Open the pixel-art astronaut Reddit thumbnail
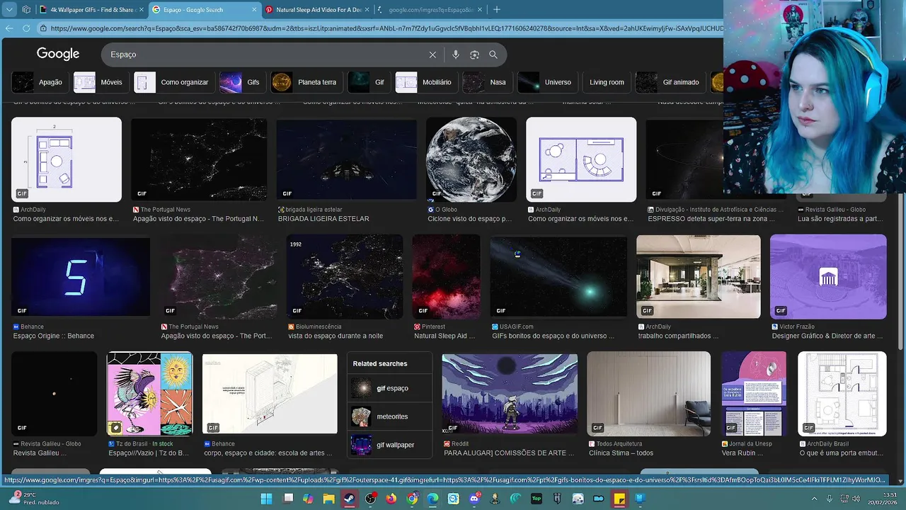This screenshot has width=906, height=510. [510, 394]
